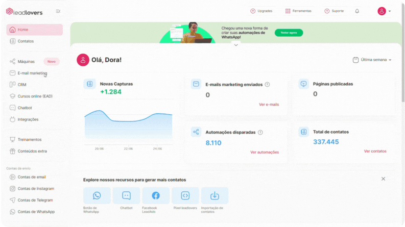Screen dimensions: 405x227
Task: Open Importação de contatos download icon
Action: click(x=215, y=196)
